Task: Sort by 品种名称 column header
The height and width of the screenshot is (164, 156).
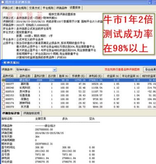Action: [x=25, y=76]
